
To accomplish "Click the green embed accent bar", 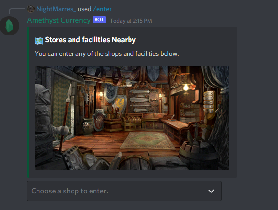I will (28, 103).
